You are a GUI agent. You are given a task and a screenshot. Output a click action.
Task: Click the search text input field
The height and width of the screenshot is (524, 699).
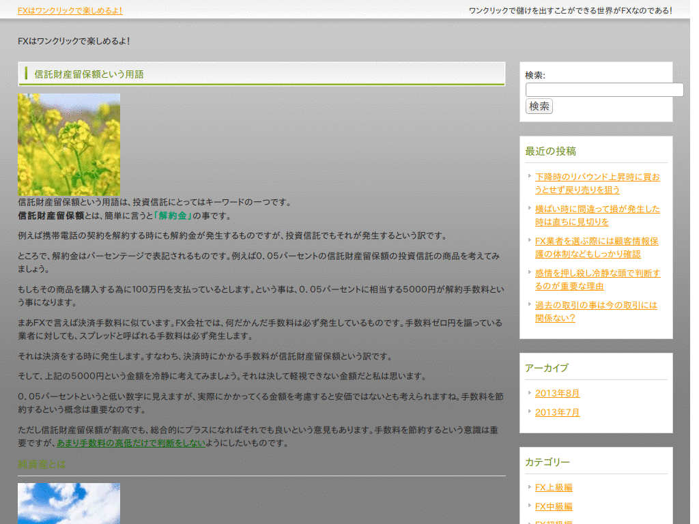click(x=604, y=90)
